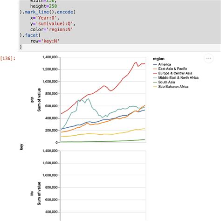221x221 pixels.
Task: Click the Europe & Central Asia legend swatch
Action: point(155,73)
